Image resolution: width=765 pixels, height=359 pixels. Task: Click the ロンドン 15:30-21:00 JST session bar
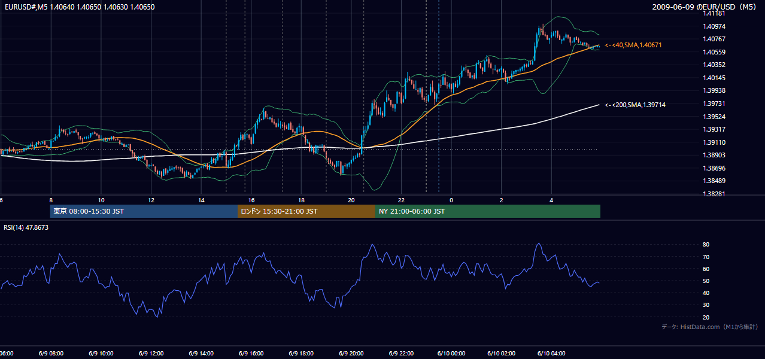point(306,211)
